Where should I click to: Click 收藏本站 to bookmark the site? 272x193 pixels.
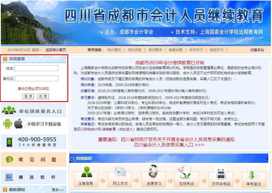tap(257, 49)
